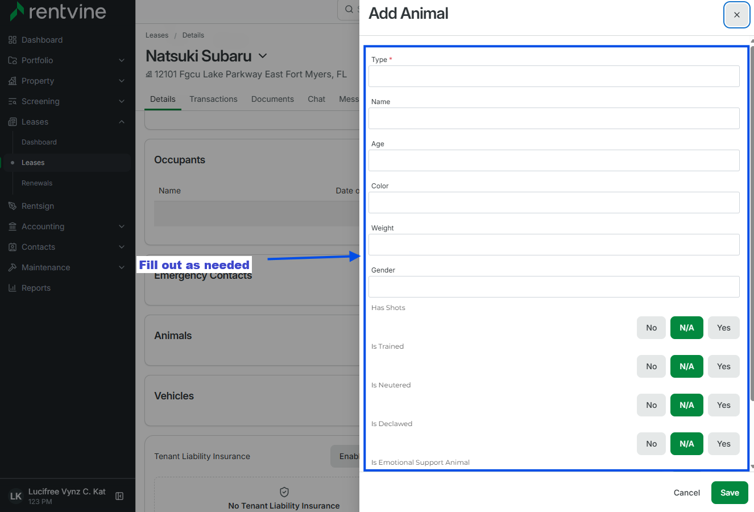Set Is Declawed to No
The image size is (754, 512).
point(651,444)
